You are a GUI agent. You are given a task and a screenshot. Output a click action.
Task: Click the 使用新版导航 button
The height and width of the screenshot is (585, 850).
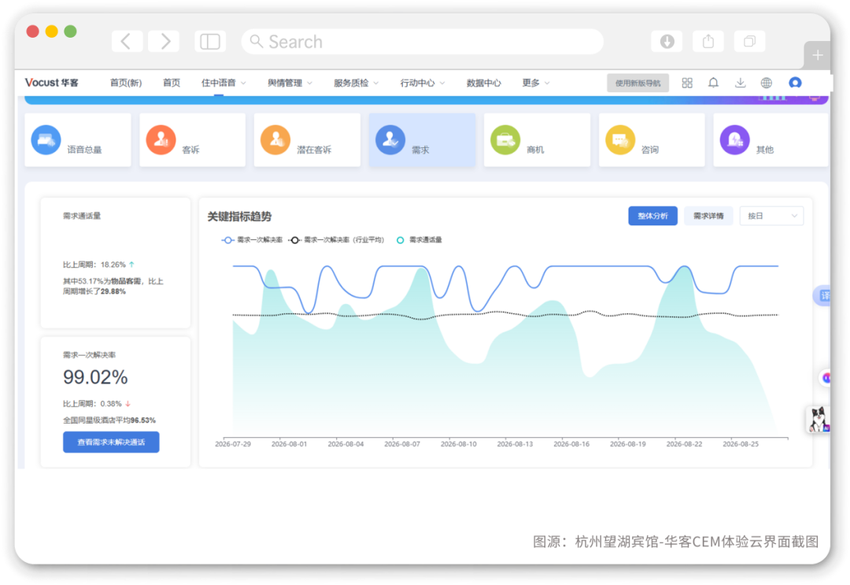pos(637,83)
